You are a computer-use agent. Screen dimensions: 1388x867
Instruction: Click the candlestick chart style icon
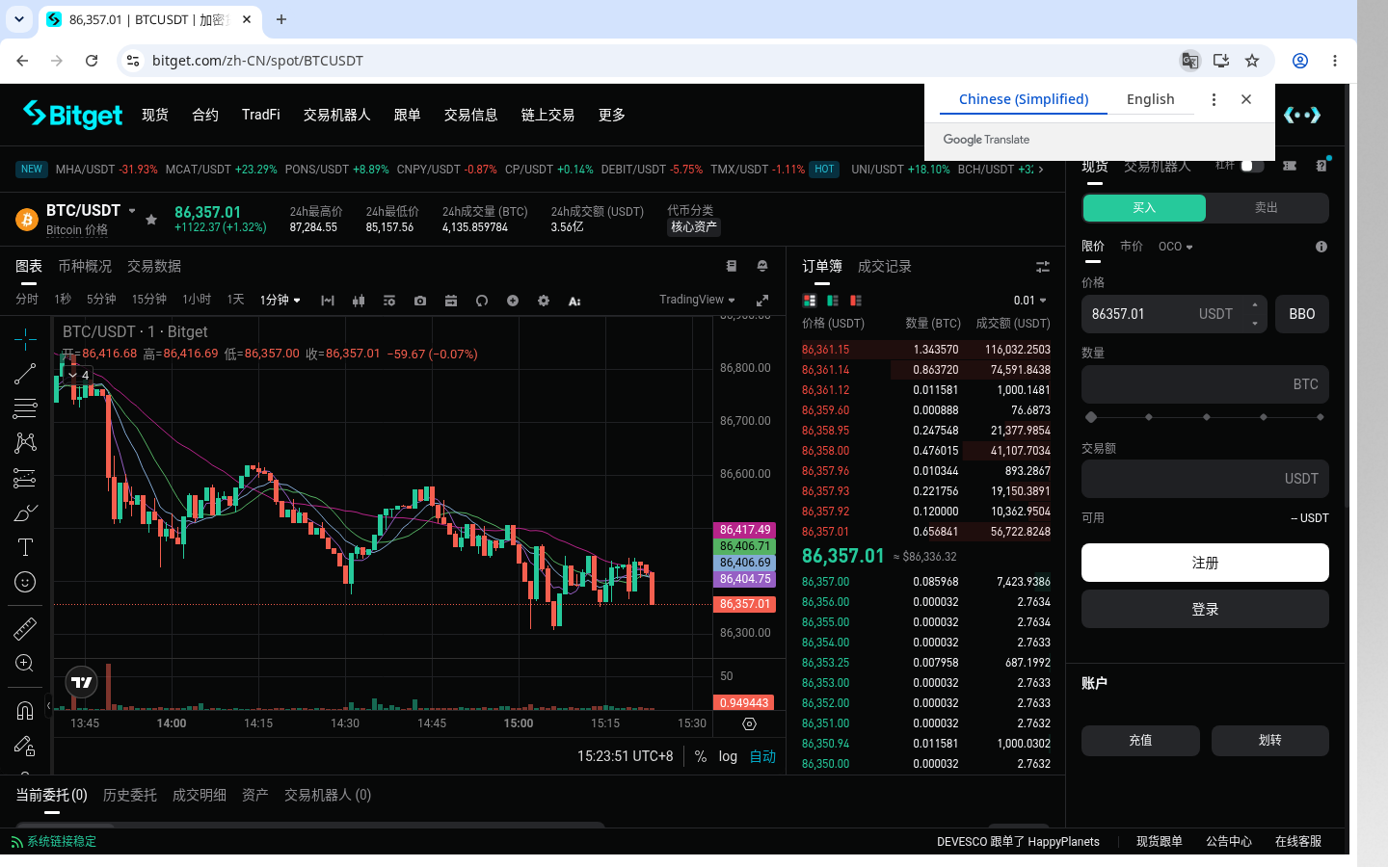(x=359, y=301)
